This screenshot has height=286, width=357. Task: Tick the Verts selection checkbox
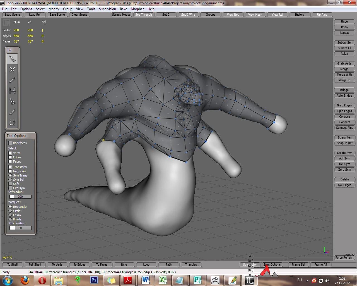click(x=10, y=153)
